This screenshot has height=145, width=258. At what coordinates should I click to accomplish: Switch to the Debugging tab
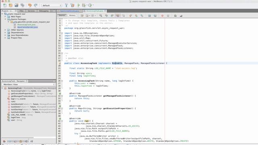[x=44, y=11]
